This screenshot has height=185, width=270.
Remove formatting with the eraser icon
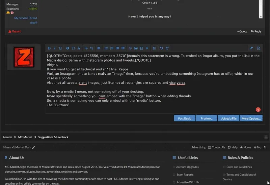251,48
